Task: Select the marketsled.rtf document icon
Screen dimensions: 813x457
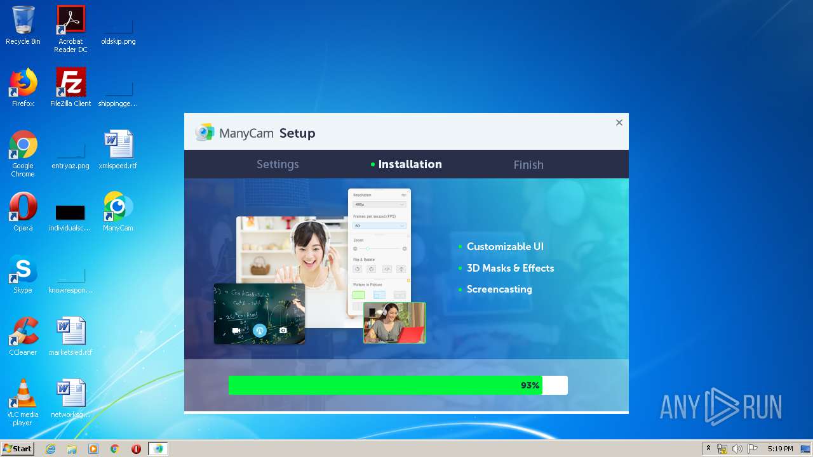Action: coord(71,336)
